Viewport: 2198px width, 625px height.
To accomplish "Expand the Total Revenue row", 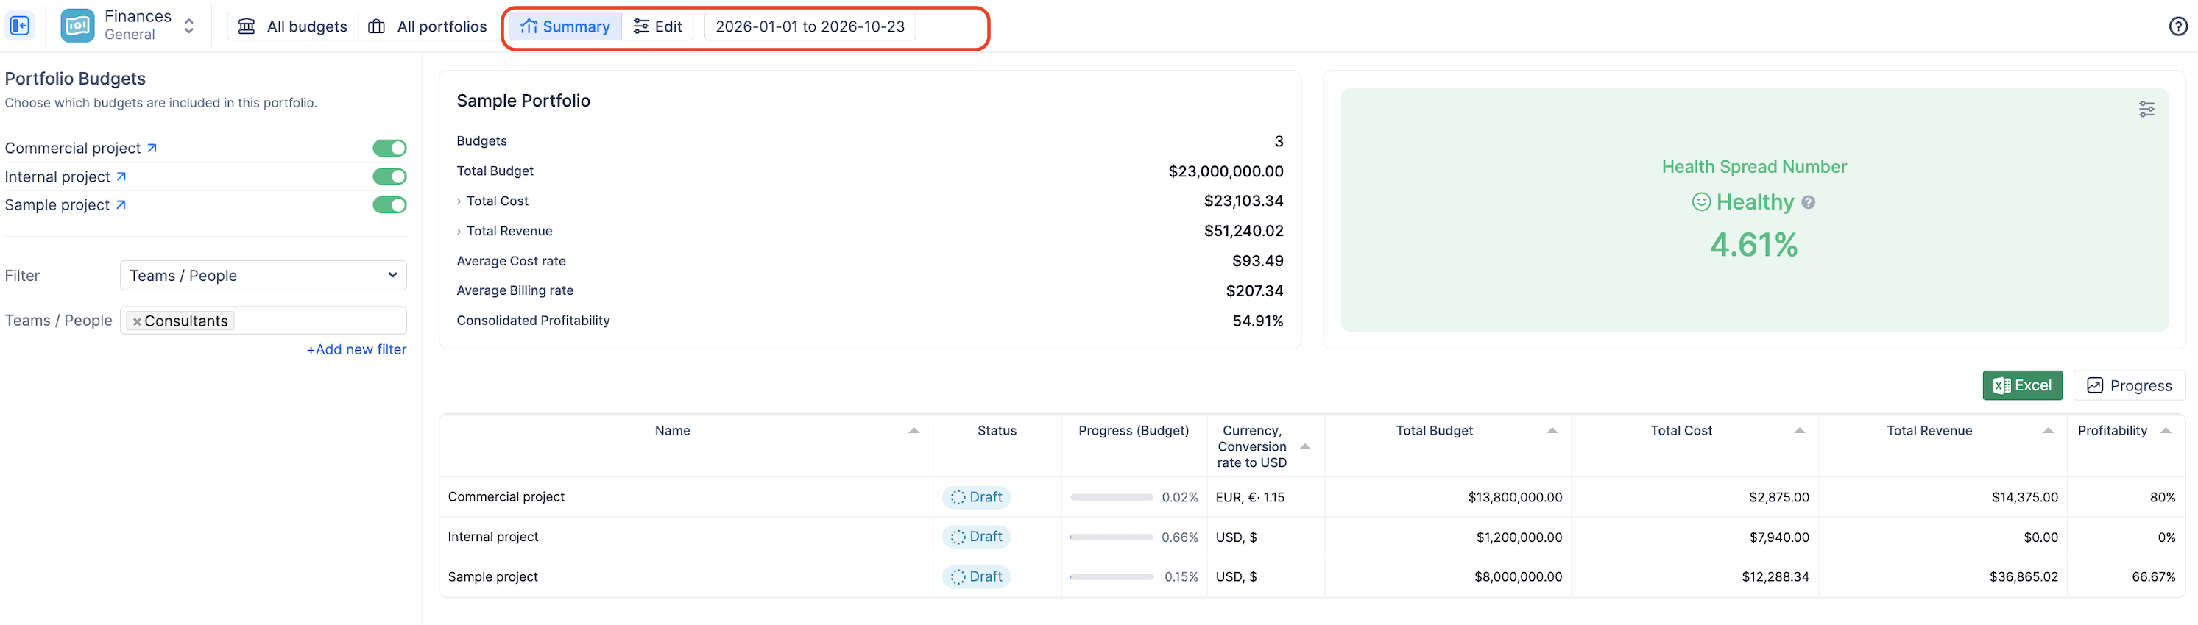I will [x=459, y=231].
